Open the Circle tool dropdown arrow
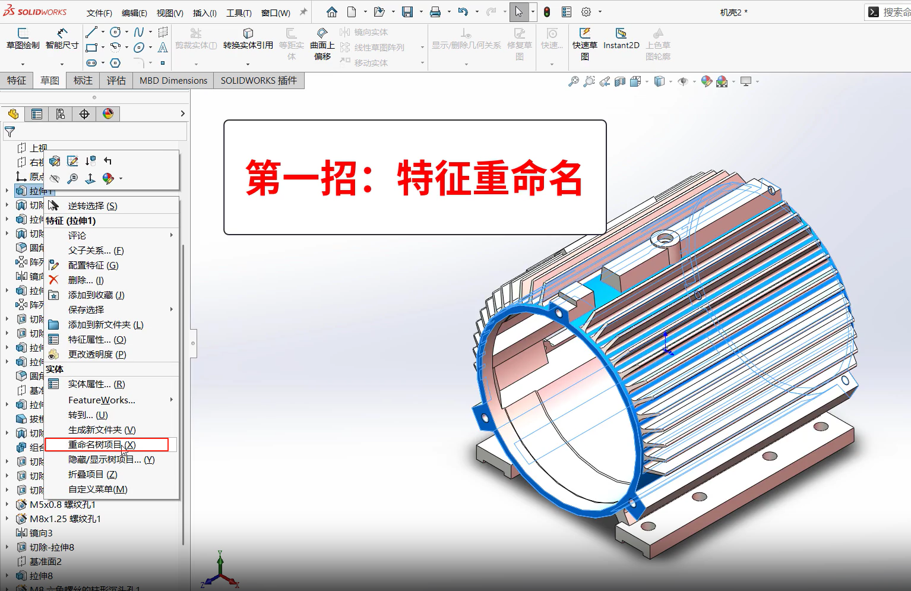Screen dimensions: 911x591 (x=126, y=32)
